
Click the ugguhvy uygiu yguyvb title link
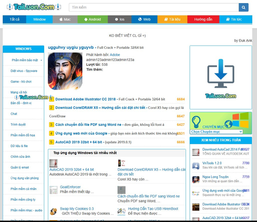71,47
